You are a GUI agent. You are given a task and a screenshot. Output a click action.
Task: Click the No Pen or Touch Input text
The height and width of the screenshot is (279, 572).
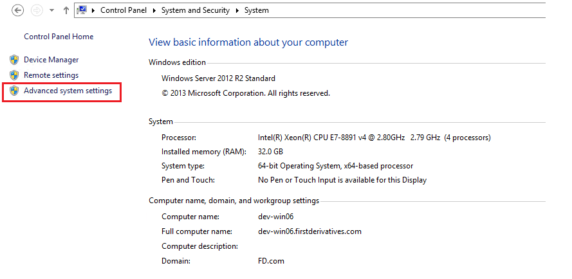pos(342,180)
